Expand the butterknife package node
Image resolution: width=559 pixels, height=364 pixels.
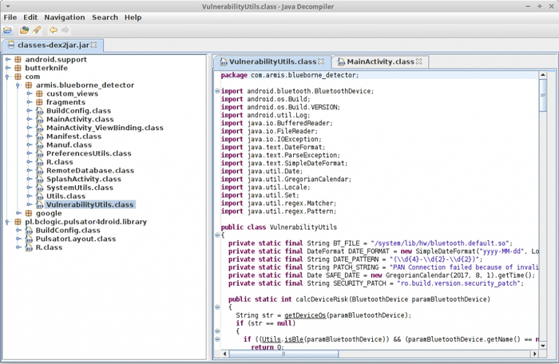[7, 69]
